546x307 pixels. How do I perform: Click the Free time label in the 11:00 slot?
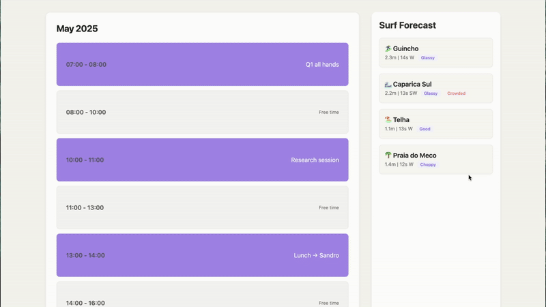click(x=329, y=207)
